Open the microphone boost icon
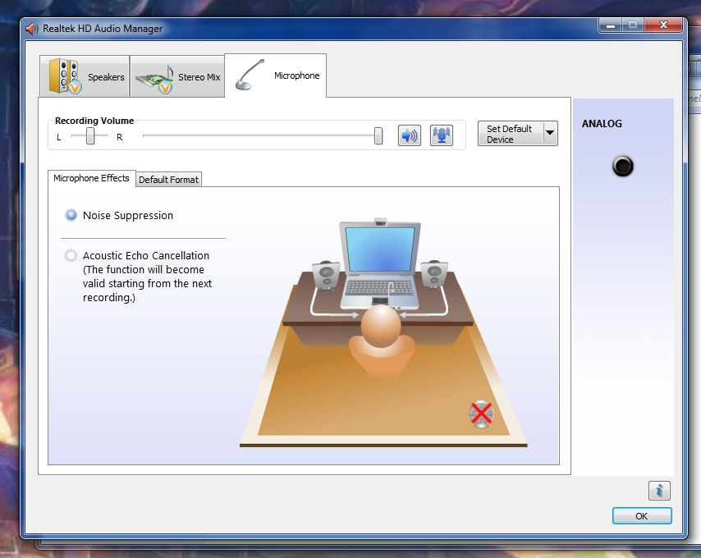This screenshot has height=558, width=701. tap(442, 135)
